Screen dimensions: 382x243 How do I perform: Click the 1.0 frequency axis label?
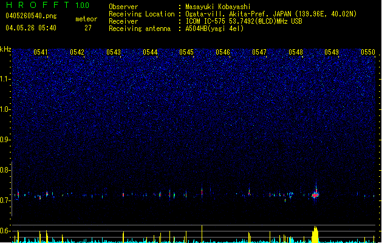click(5, 109)
